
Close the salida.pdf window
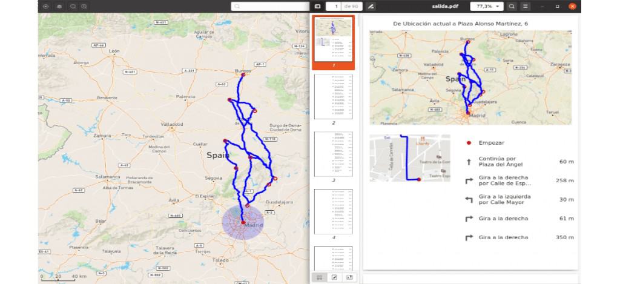point(572,6)
